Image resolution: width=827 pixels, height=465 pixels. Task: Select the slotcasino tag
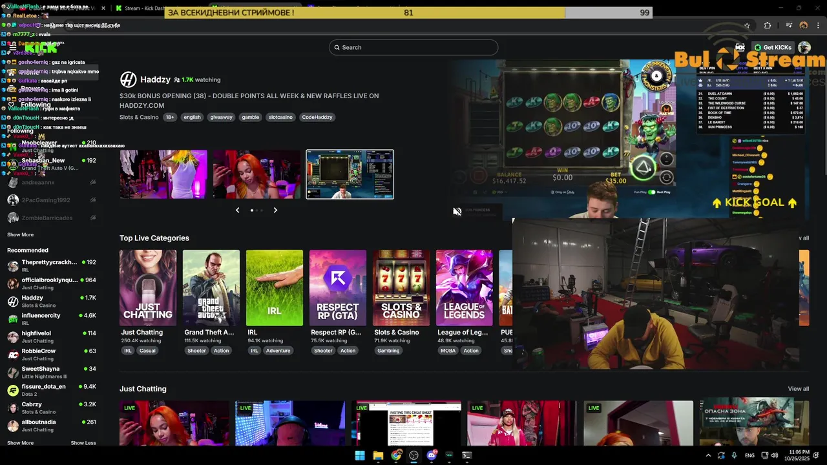click(x=280, y=118)
